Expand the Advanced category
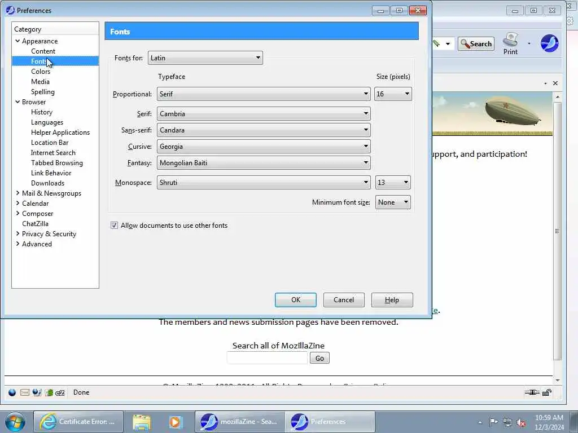Screen dimensions: 578x433 click(17, 244)
